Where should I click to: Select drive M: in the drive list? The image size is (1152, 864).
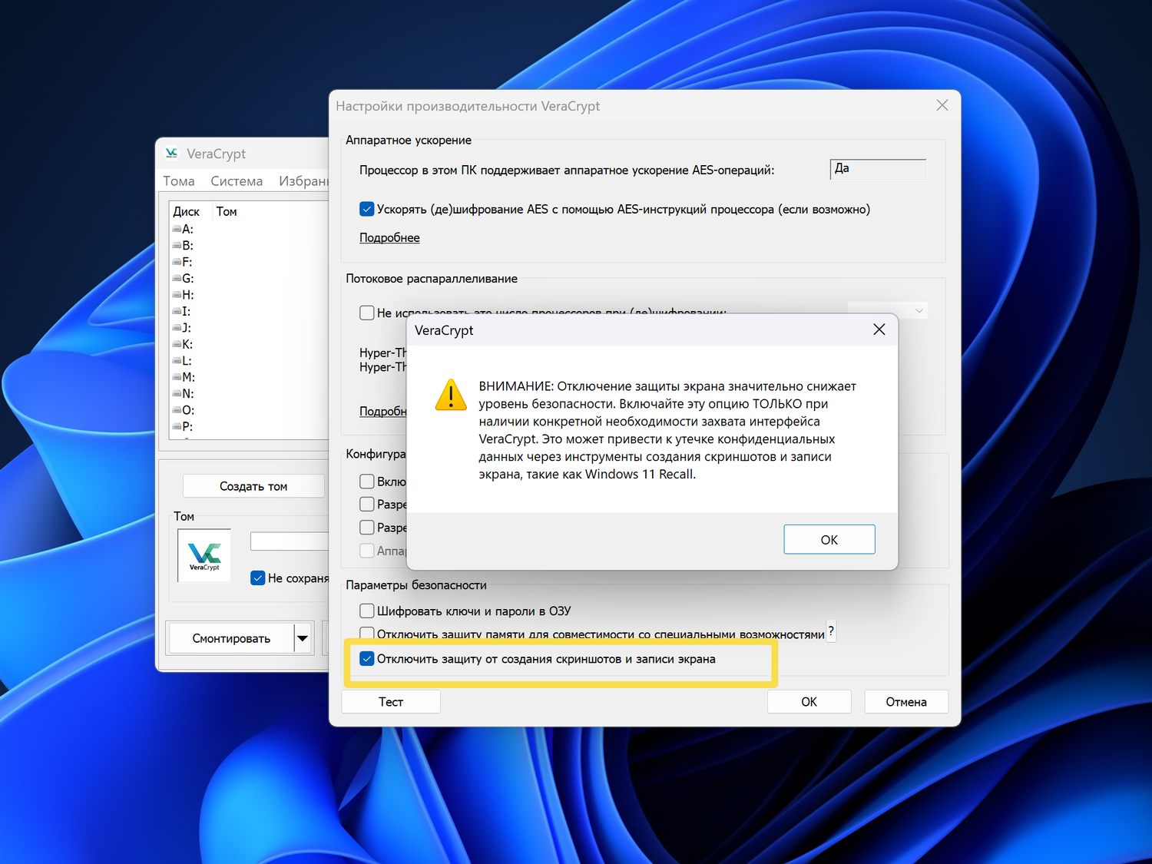(x=184, y=377)
